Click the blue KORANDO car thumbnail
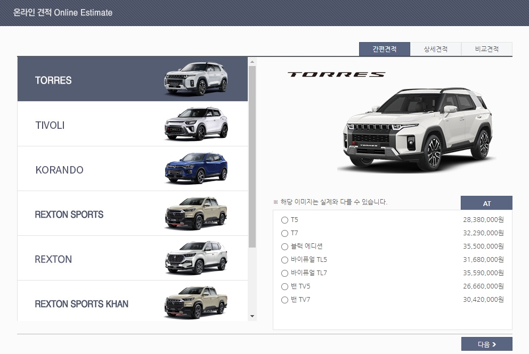529x354 pixels. pos(196,168)
